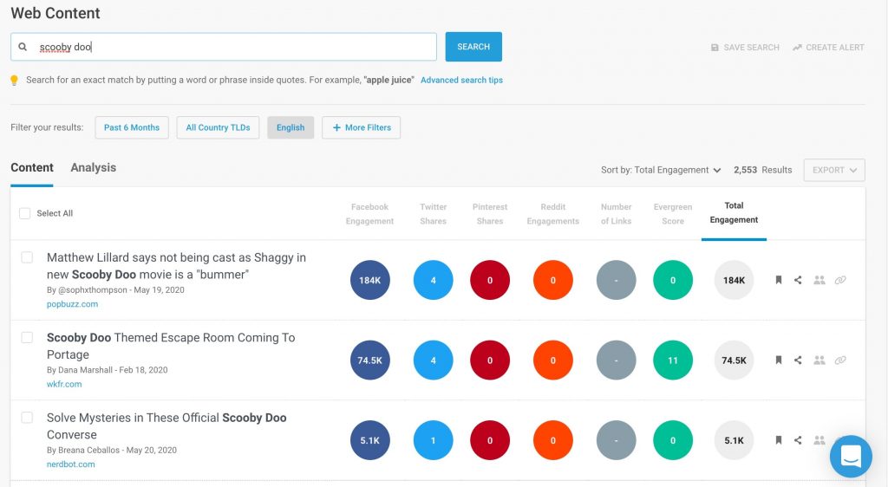The height and width of the screenshot is (487, 888).
Task: Open the Sort by Total Engagement dropdown
Action: pyautogui.click(x=661, y=170)
